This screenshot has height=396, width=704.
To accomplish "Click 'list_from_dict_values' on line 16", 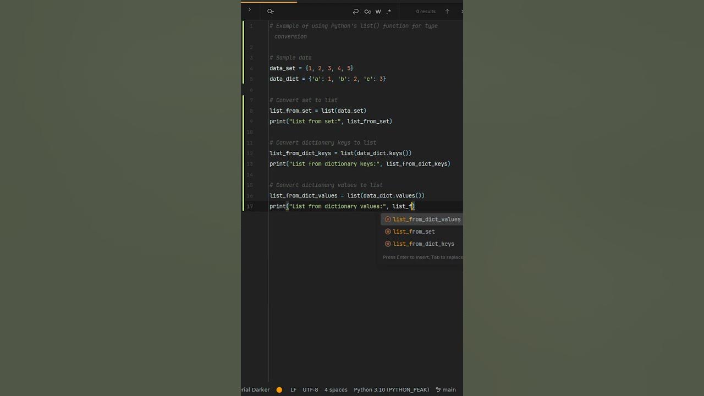I will point(304,195).
